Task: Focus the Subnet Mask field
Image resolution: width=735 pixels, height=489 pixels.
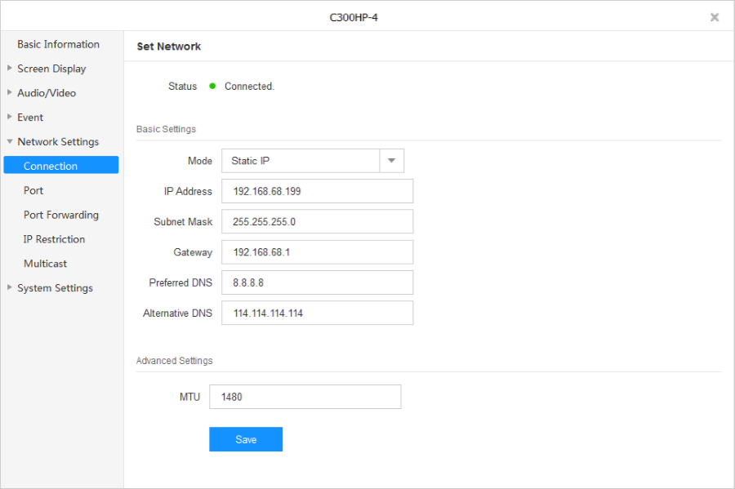Action: pos(317,221)
